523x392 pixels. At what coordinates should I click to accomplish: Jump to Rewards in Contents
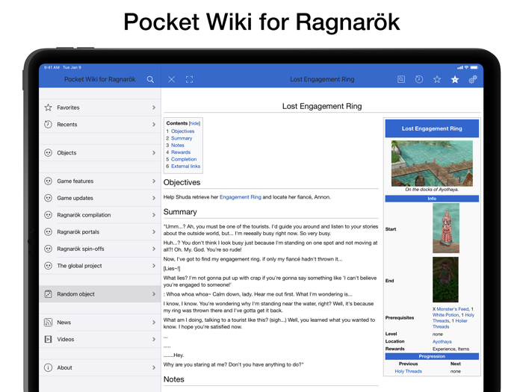coord(181,152)
